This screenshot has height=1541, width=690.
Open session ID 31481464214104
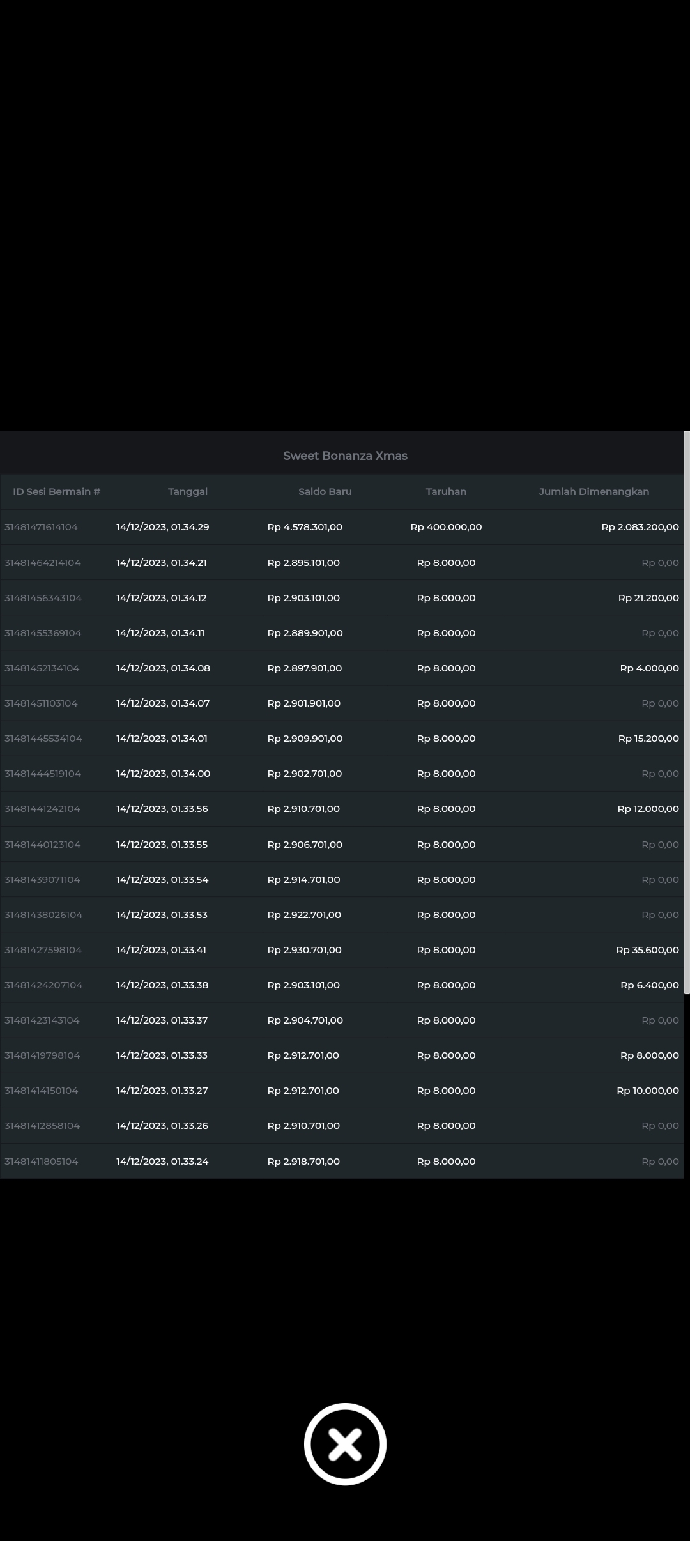[43, 563]
